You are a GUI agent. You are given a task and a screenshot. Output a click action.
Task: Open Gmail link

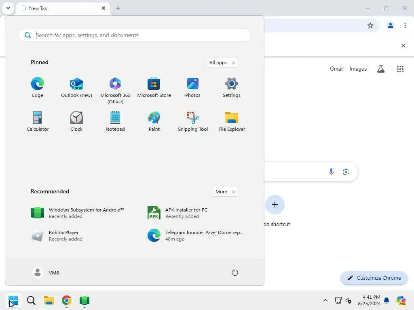[336, 69]
